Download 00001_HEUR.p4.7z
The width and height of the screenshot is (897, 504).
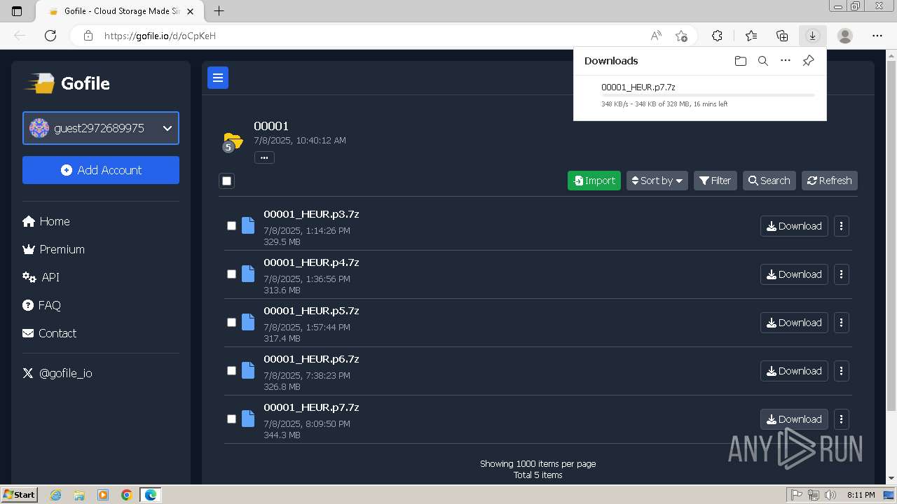pos(794,274)
